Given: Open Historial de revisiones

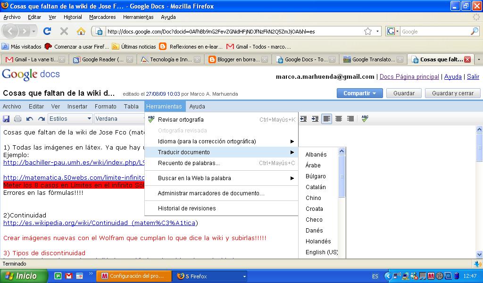Looking at the screenshot, I should pyautogui.click(x=222, y=208).
